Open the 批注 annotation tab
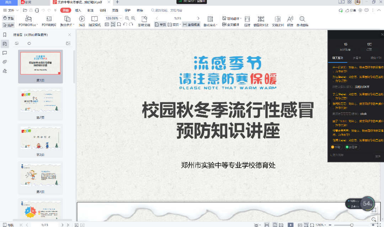 (x=90, y=10)
